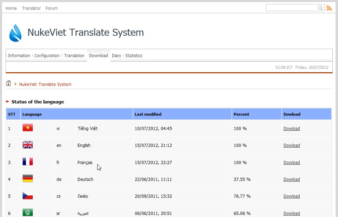Click the 15/07/2012, 21:12 date cell
Image resolution: width=338 pixels, height=217 pixels.
tap(153, 145)
